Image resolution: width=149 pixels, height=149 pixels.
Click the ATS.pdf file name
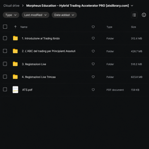click(x=27, y=90)
